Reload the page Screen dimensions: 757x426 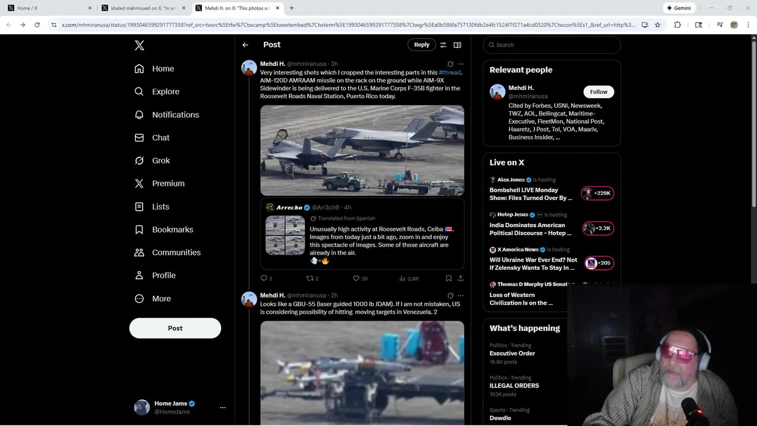tap(37, 25)
